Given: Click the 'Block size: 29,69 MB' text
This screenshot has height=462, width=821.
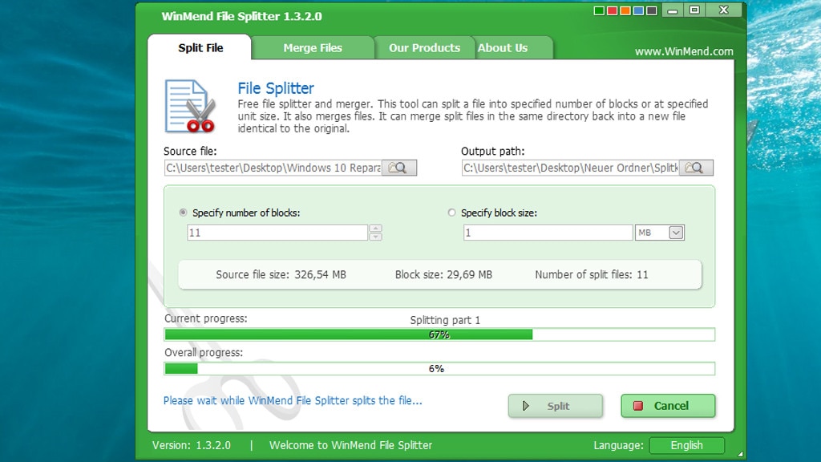Looking at the screenshot, I should point(443,274).
